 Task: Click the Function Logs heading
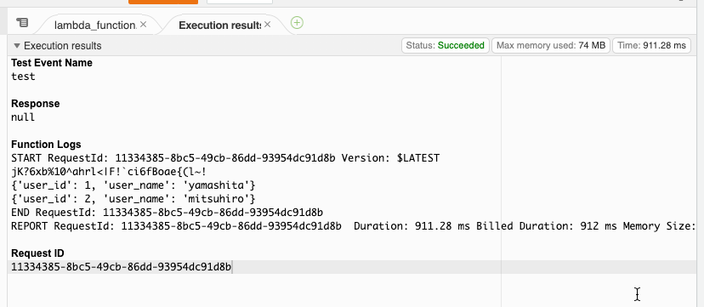point(46,145)
